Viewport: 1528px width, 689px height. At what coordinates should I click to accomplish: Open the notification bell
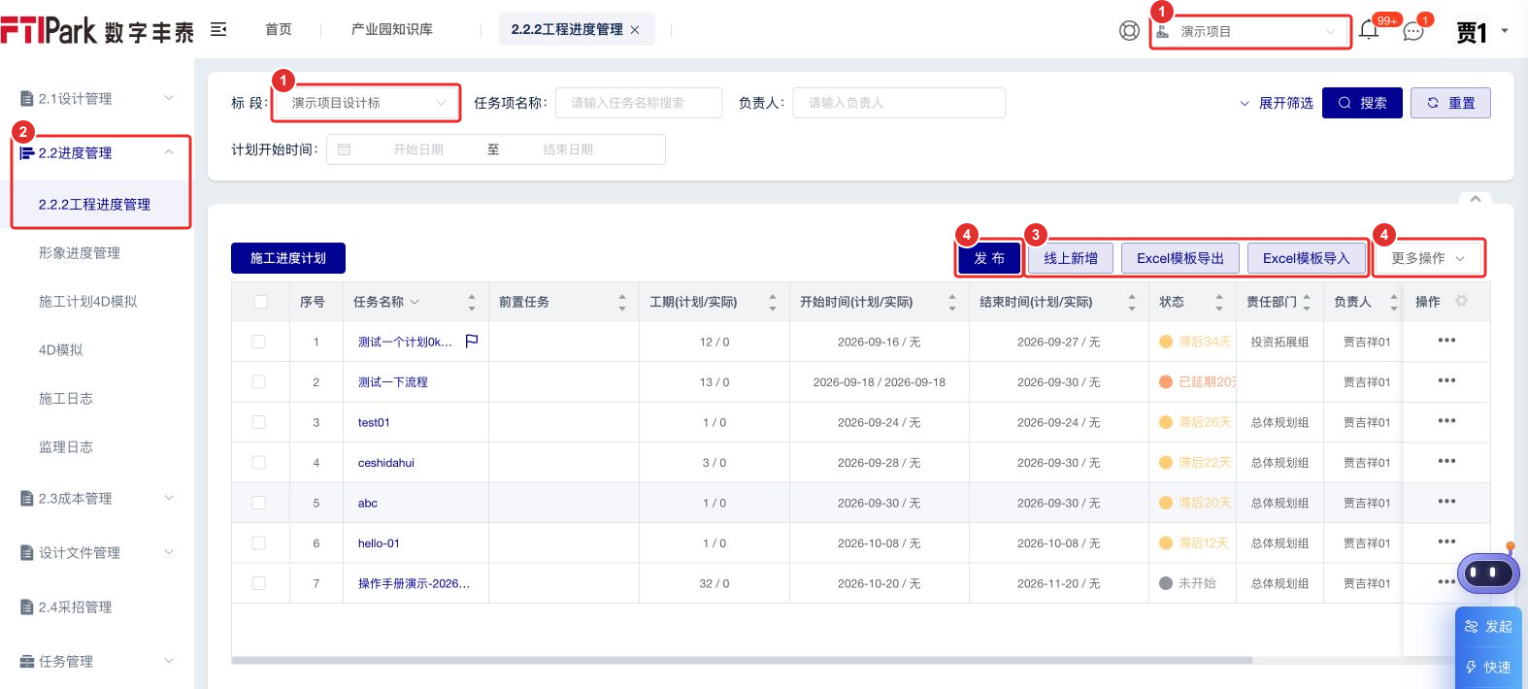click(1369, 29)
